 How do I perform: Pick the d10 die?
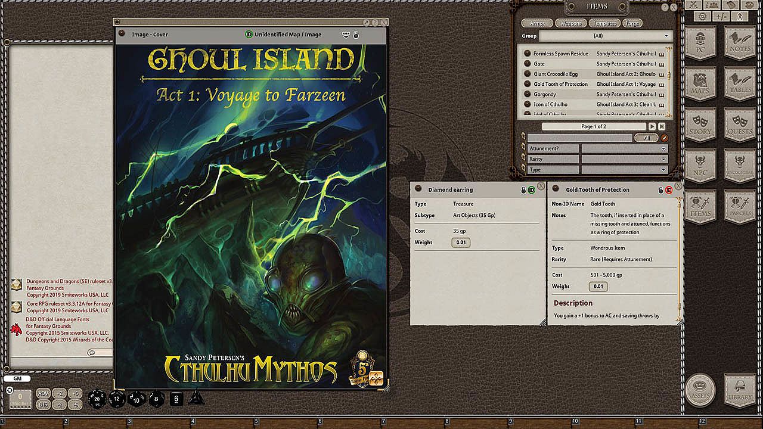(137, 399)
